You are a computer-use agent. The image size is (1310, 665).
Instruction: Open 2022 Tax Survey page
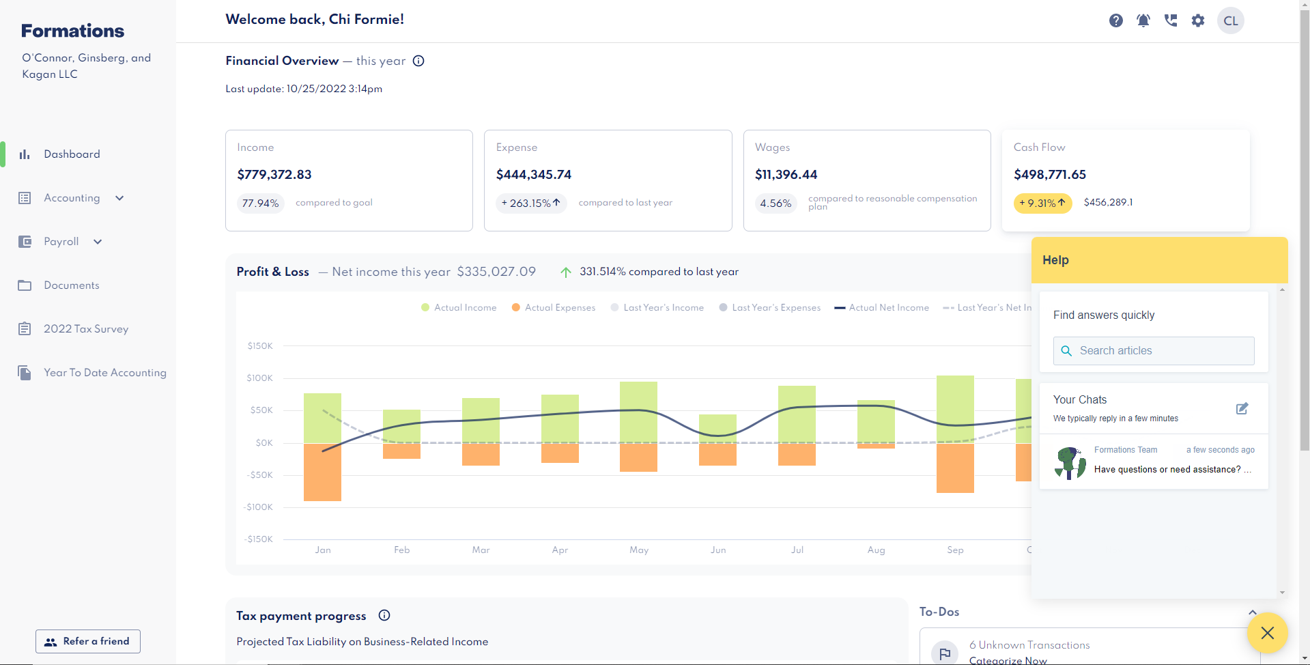(x=85, y=329)
